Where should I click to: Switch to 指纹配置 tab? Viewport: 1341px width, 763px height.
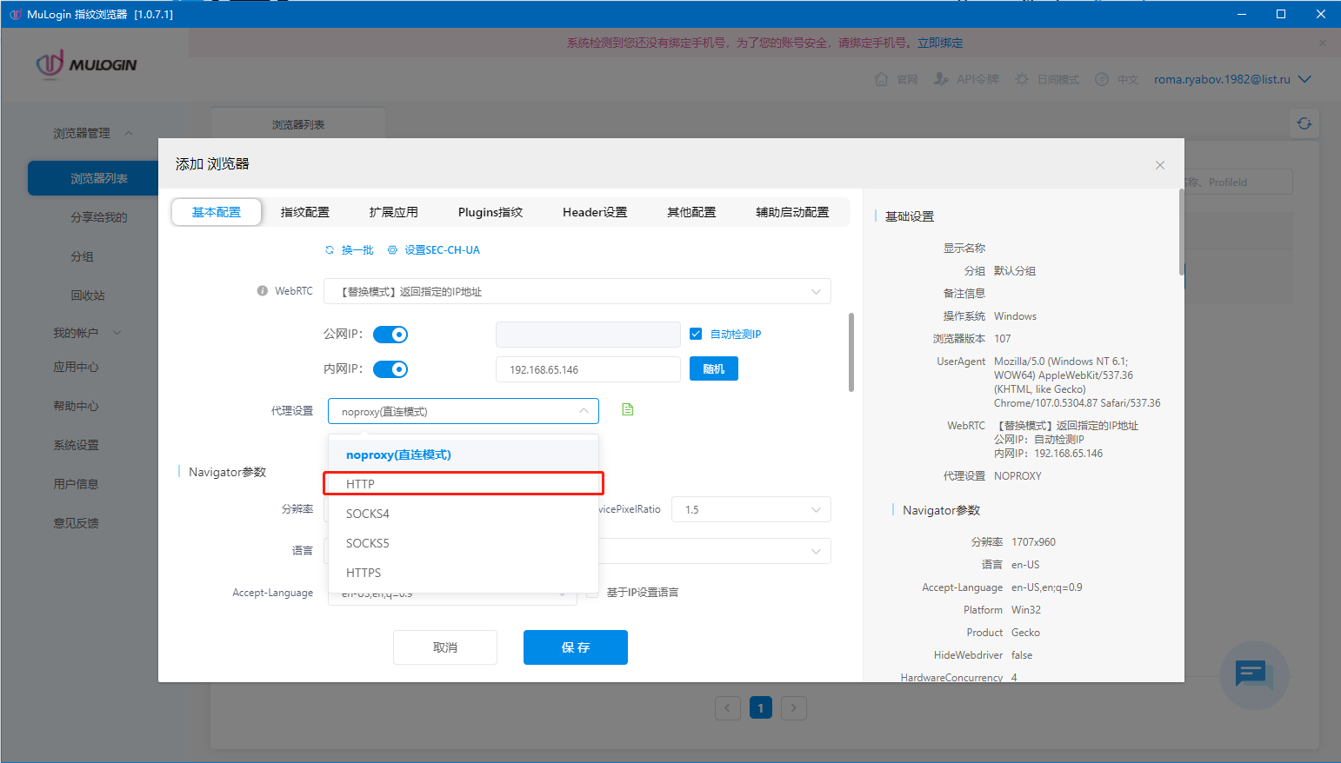coord(305,212)
